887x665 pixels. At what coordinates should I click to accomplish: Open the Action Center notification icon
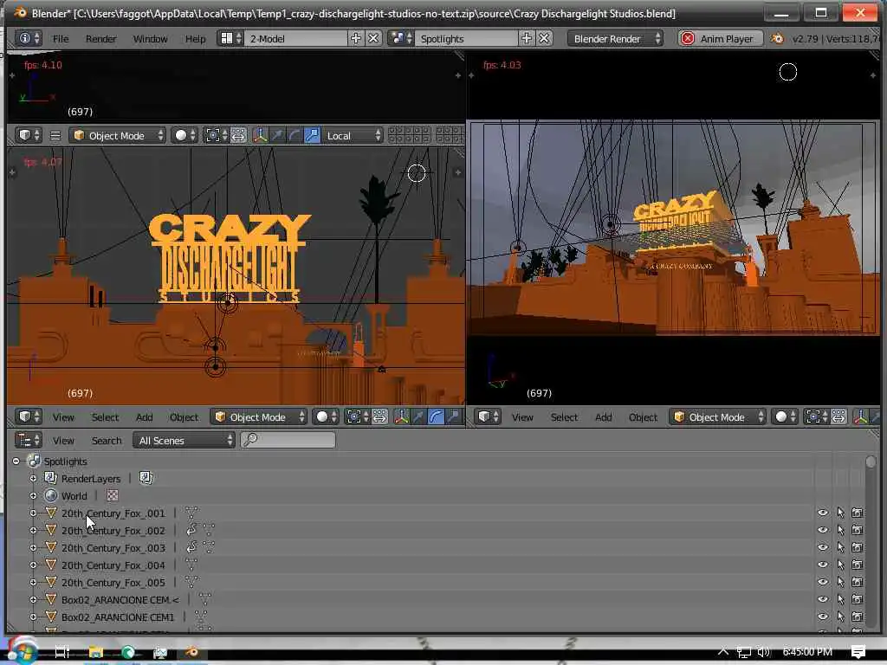click(x=858, y=652)
